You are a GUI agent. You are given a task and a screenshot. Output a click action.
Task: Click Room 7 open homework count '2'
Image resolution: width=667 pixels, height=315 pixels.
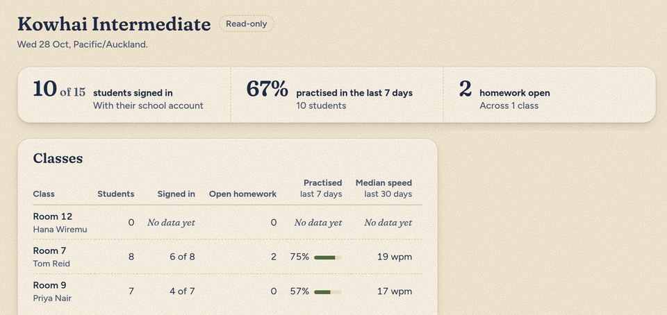click(x=274, y=257)
